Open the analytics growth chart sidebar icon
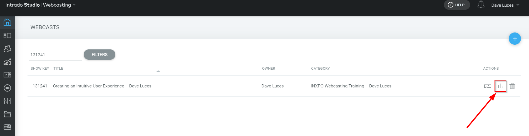 (x=7, y=62)
